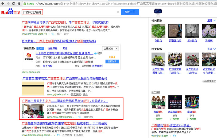This screenshot has width=217, height=138.
Task: Click the classroom photo thumbnail
Action: [x=33, y=111]
